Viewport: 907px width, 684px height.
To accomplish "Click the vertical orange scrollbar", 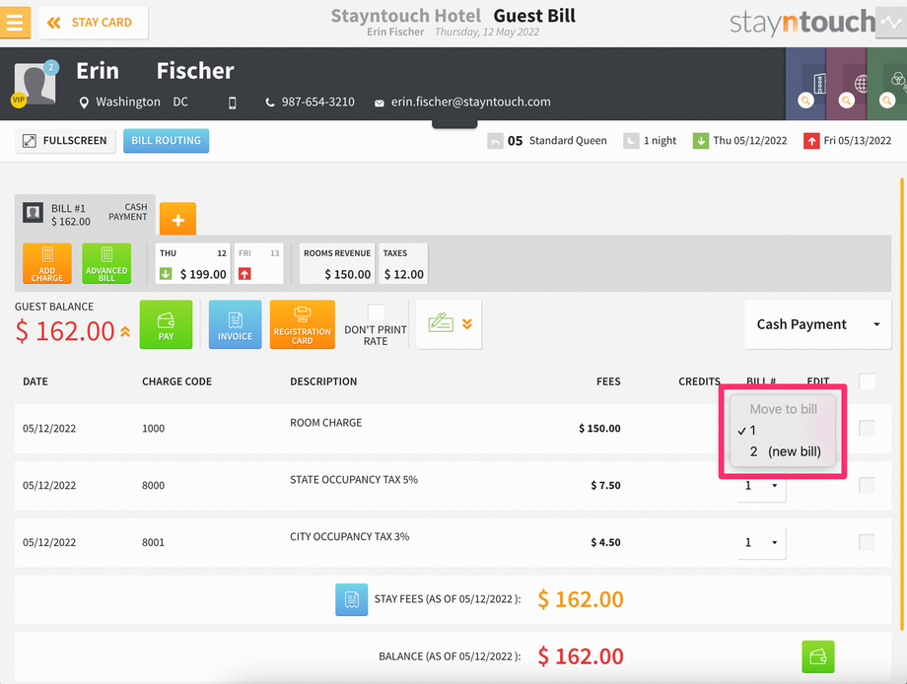I will coord(902,405).
